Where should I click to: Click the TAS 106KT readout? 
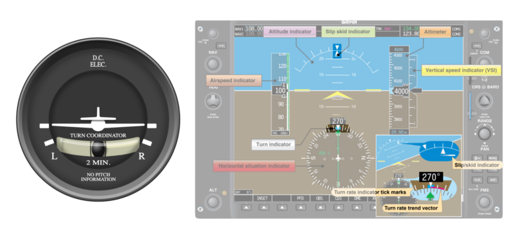pyautogui.click(x=280, y=133)
